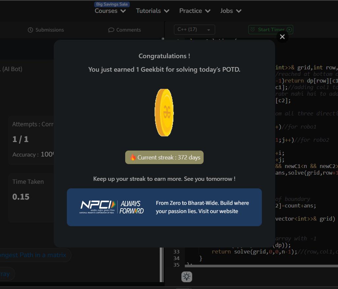
Task: Click the Big Savings Sale badge
Action: (112, 4)
